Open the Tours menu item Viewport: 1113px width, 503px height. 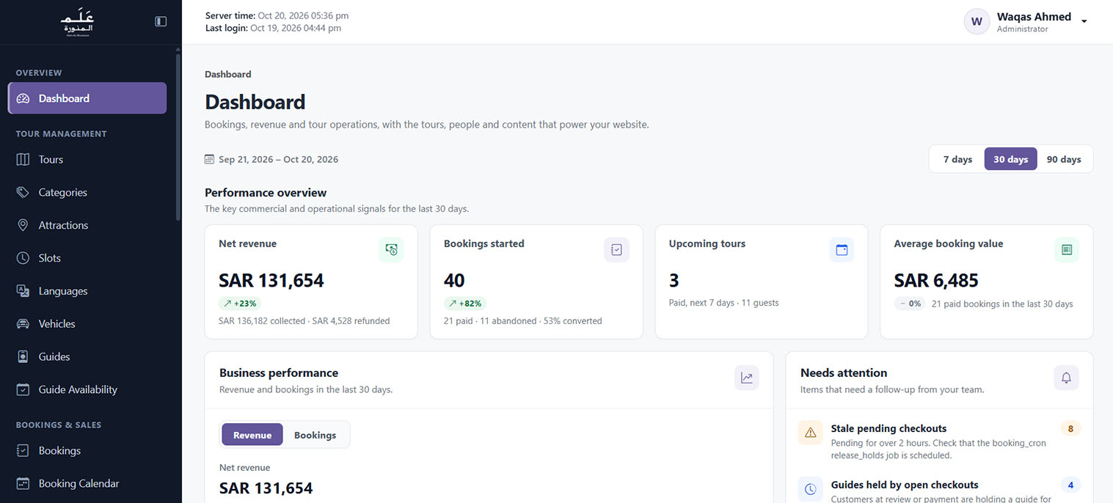click(87, 159)
